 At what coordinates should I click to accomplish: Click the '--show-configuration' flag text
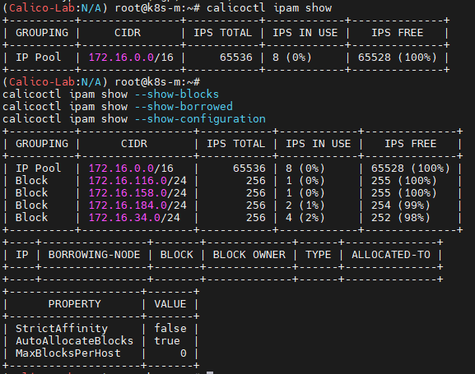coord(200,119)
